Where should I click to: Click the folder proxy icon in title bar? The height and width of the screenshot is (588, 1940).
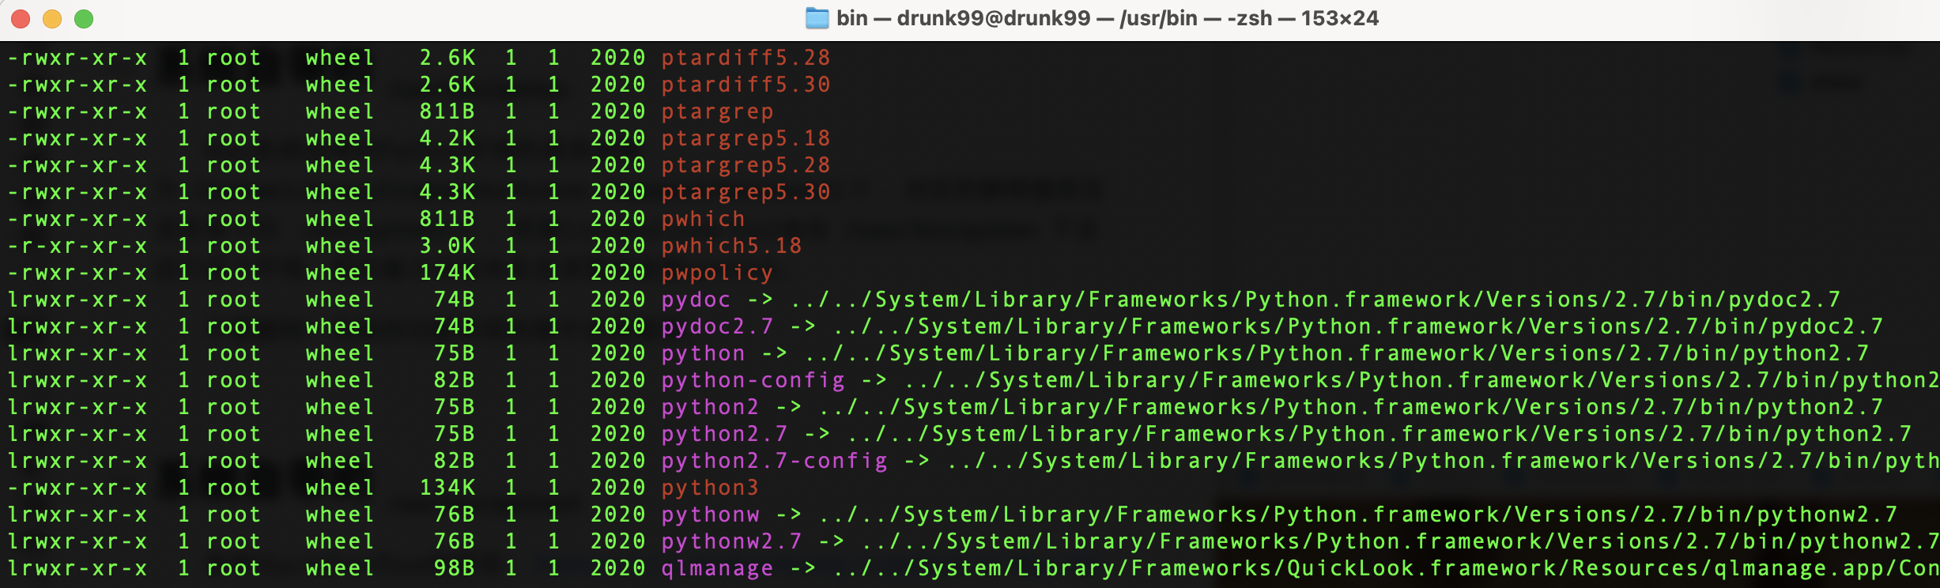tap(817, 18)
